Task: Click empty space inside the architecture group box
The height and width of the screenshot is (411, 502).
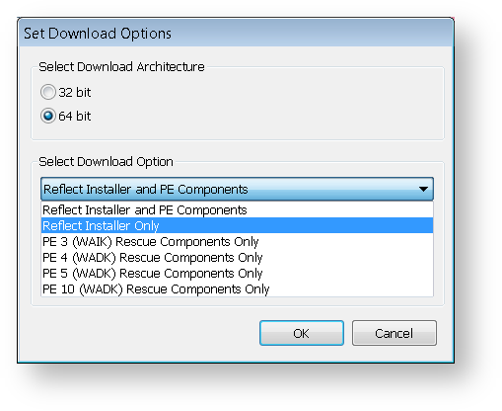Action: (263, 106)
